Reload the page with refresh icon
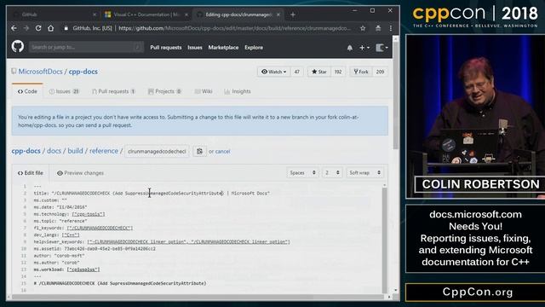The image size is (545, 307). [38, 28]
